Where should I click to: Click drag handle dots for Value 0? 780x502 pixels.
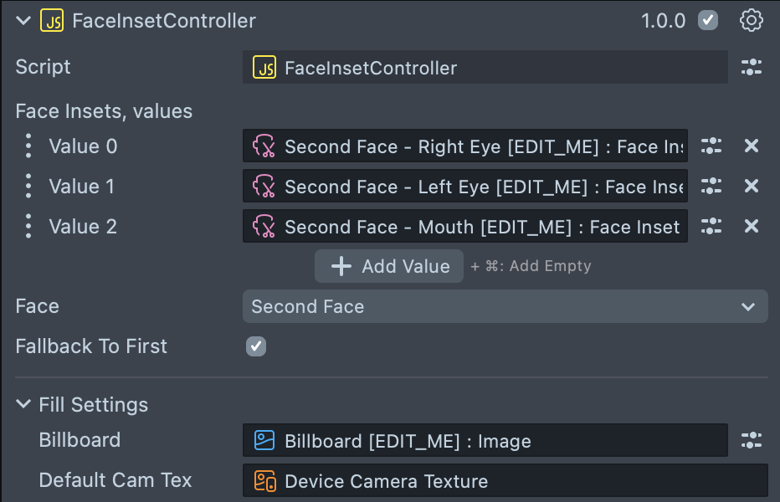pos(28,146)
